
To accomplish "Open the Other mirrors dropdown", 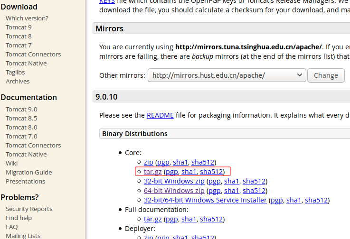I will pyautogui.click(x=227, y=75).
